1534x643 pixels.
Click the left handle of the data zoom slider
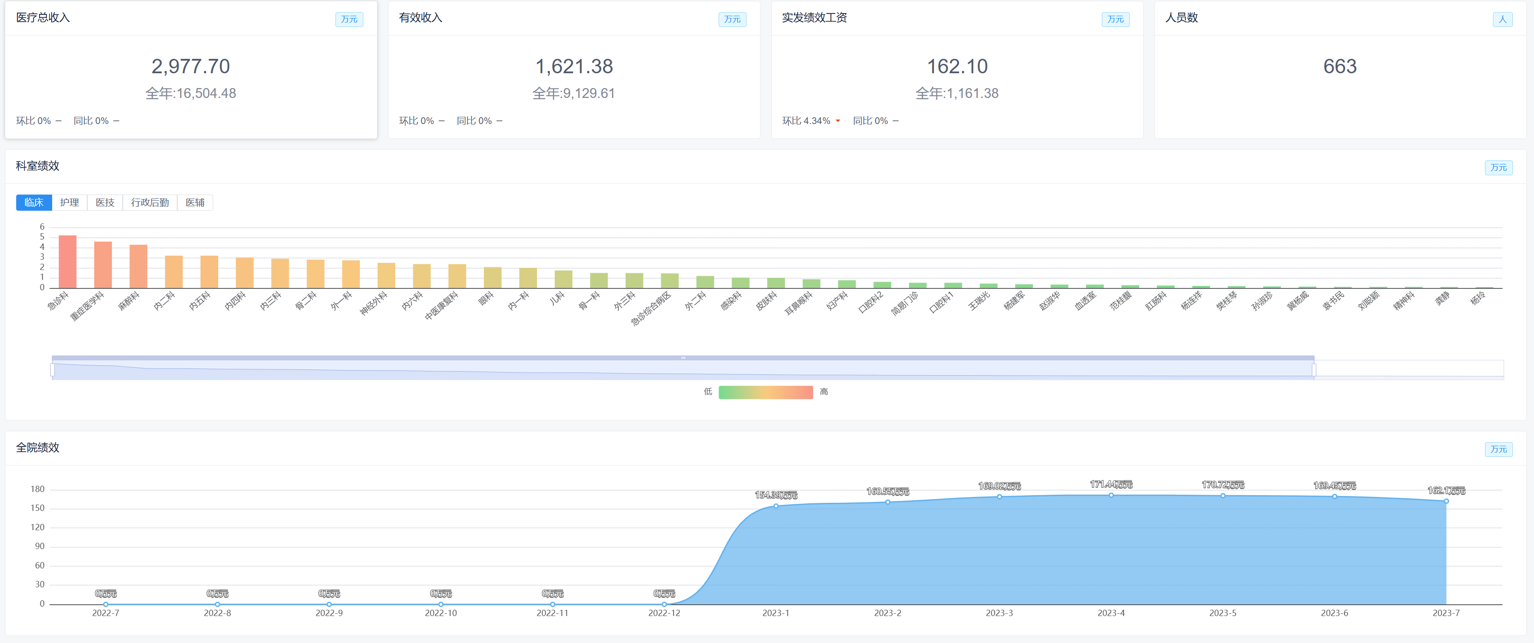pyautogui.click(x=53, y=369)
